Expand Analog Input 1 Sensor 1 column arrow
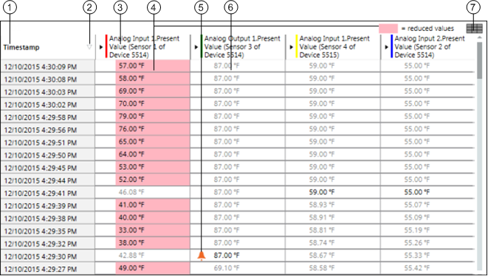The image size is (488, 276). click(x=101, y=47)
